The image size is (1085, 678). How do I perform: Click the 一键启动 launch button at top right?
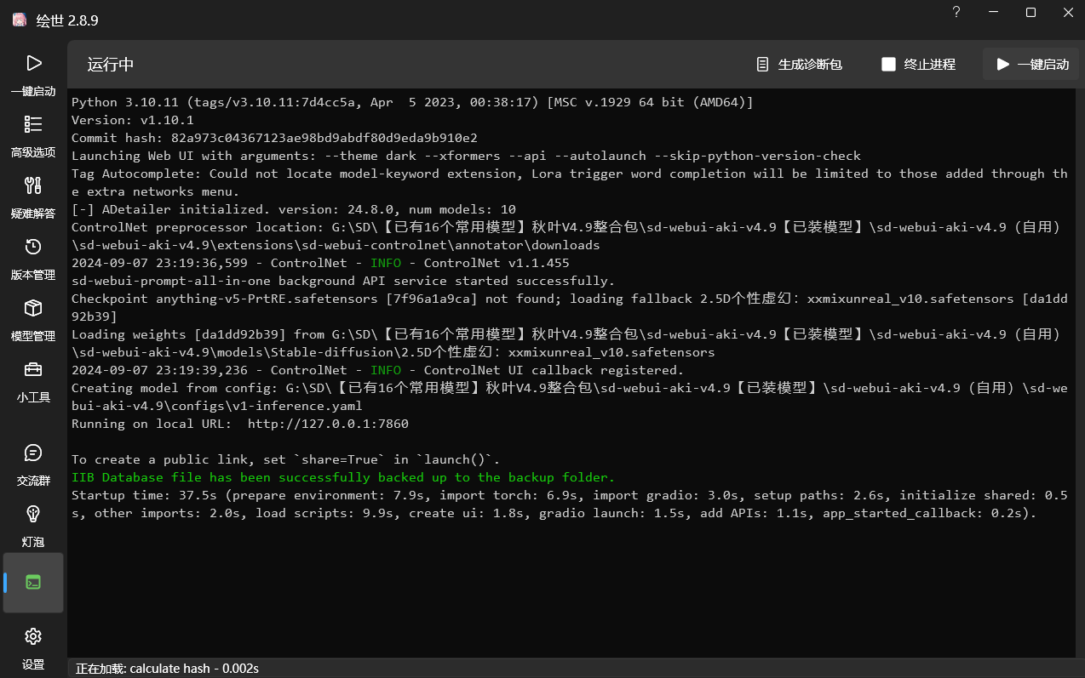[x=1031, y=64]
